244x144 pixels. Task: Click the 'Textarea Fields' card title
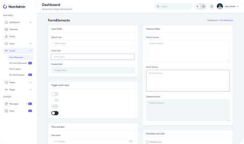click(153, 29)
